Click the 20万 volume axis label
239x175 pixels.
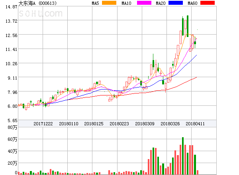click(12, 163)
